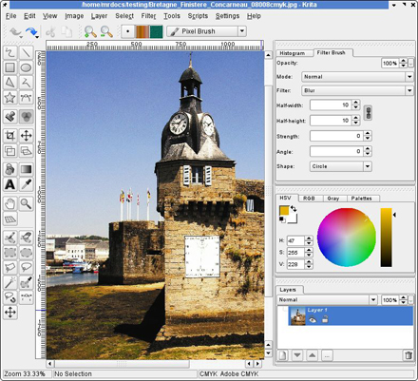The width and height of the screenshot is (418, 381).
Task: Switch to the Gray color tab
Action: 333,199
